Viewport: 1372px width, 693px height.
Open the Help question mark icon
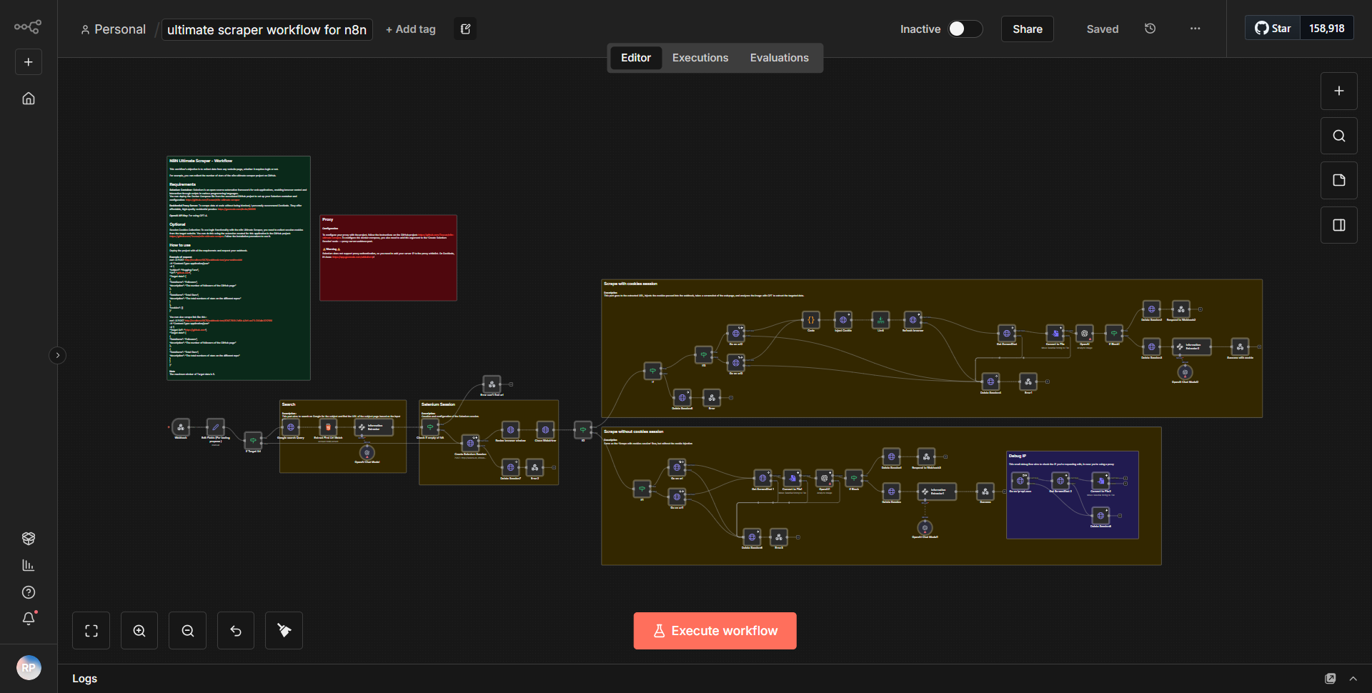tap(29, 592)
